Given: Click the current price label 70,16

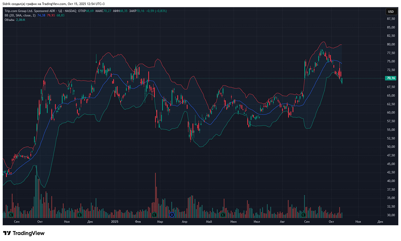Looking at the screenshot, I should click(390, 78).
